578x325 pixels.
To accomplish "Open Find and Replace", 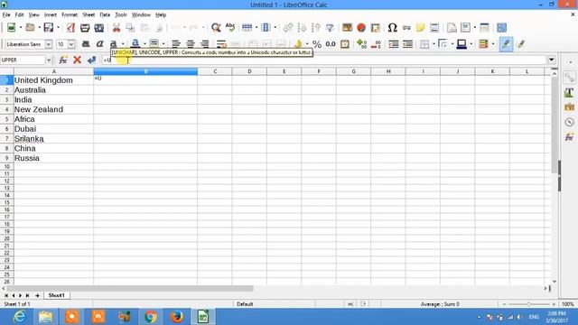I will (x=216, y=28).
